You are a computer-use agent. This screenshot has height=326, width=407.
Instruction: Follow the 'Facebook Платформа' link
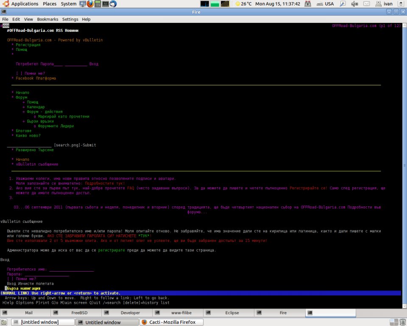coord(36,78)
